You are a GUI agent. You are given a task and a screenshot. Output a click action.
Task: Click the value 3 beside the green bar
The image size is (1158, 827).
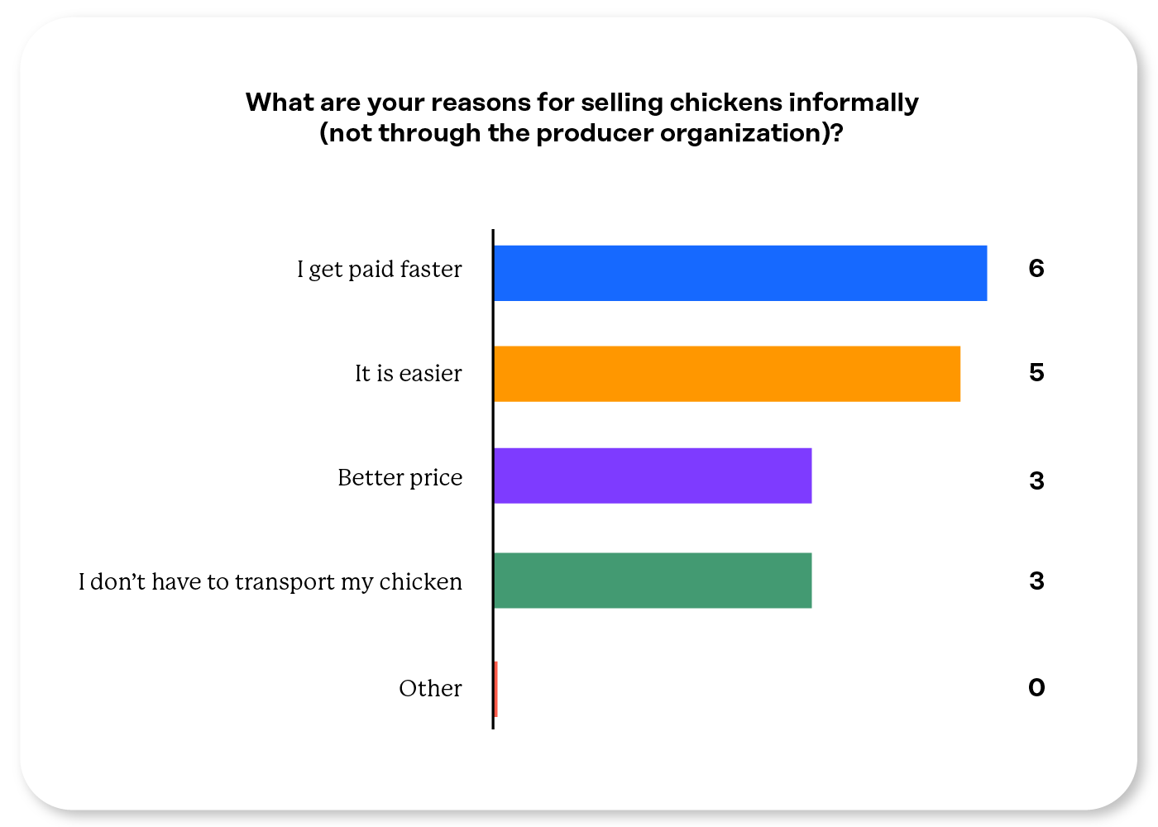click(x=1036, y=581)
